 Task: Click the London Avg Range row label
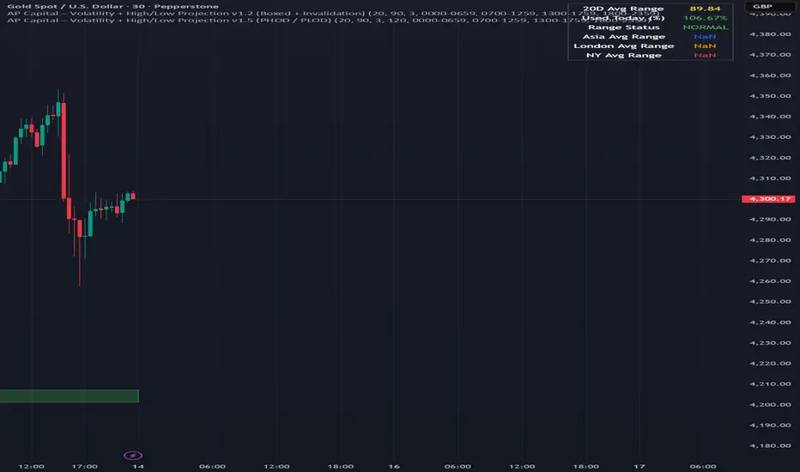point(623,45)
